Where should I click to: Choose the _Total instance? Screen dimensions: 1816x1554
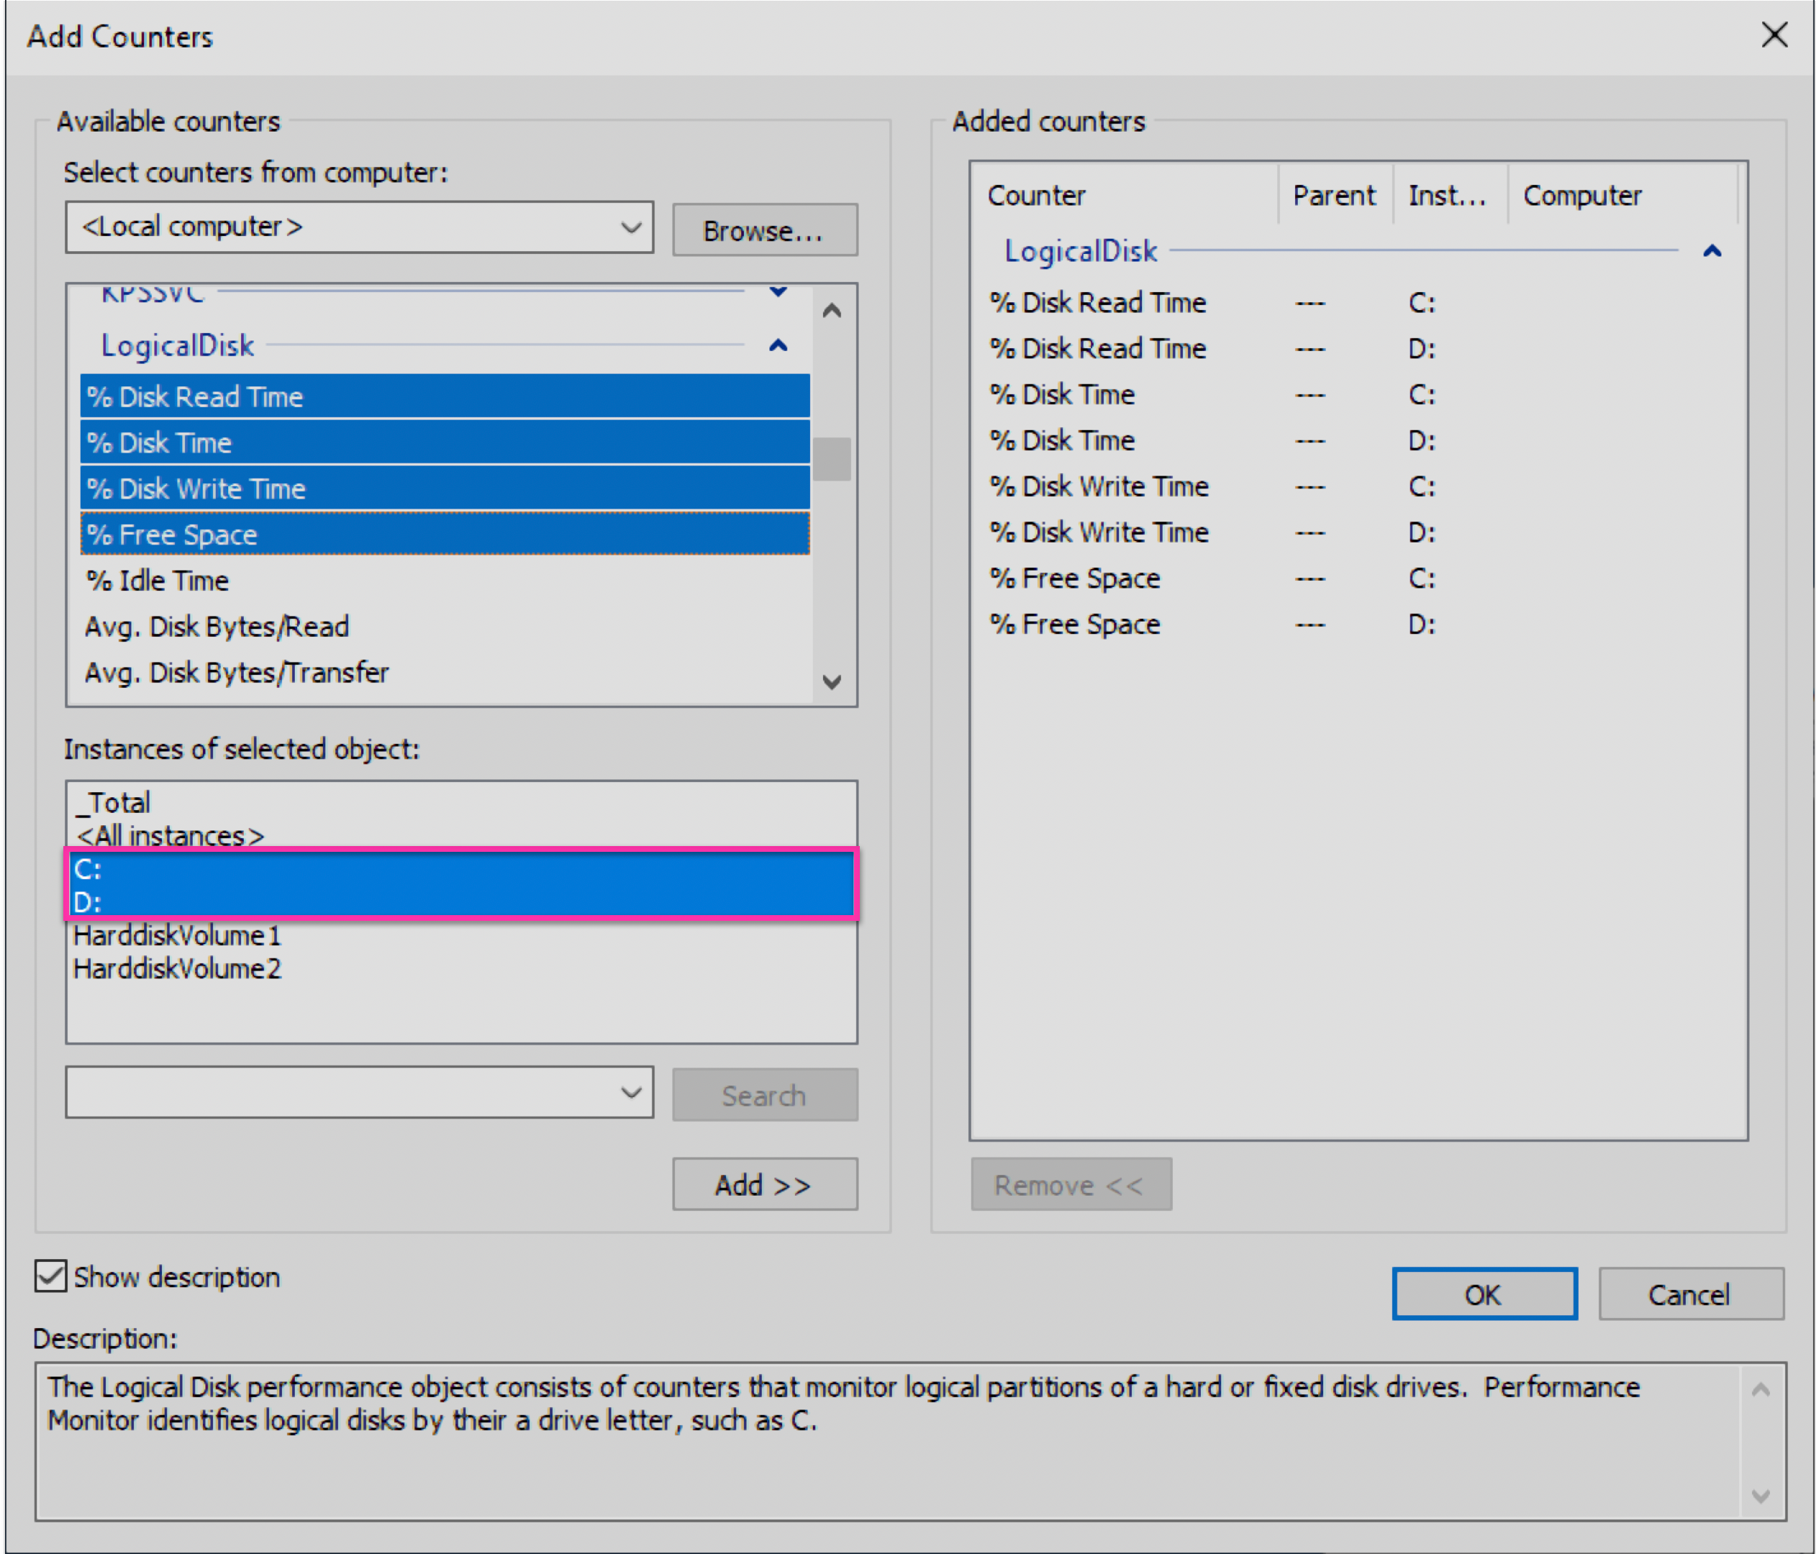pyautogui.click(x=112, y=801)
